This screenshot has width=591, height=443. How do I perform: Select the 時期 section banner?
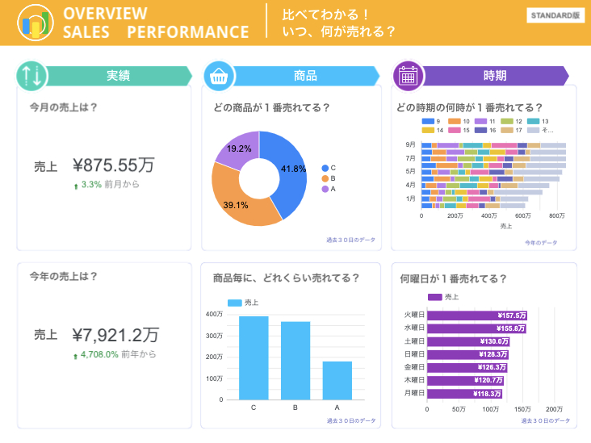pos(494,76)
